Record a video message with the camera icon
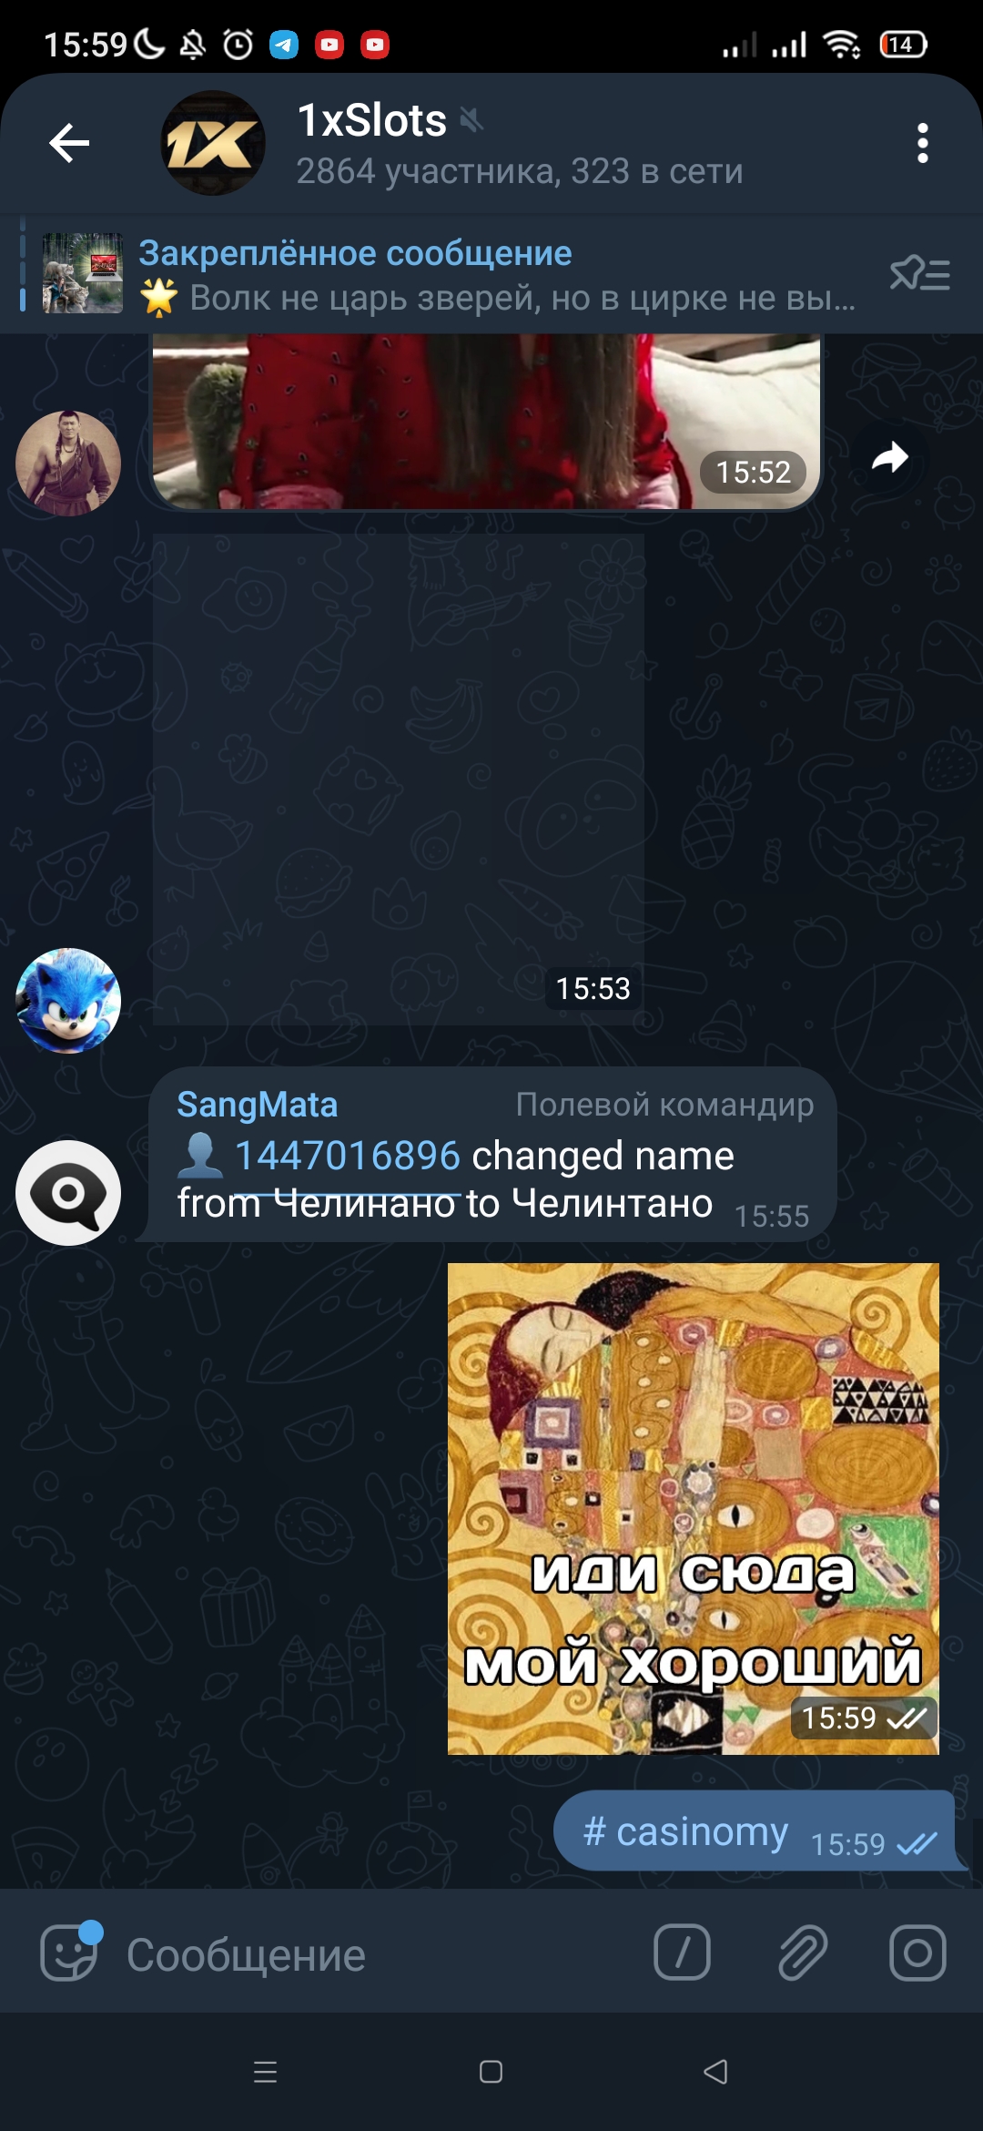This screenshot has width=983, height=2131. tap(917, 1952)
